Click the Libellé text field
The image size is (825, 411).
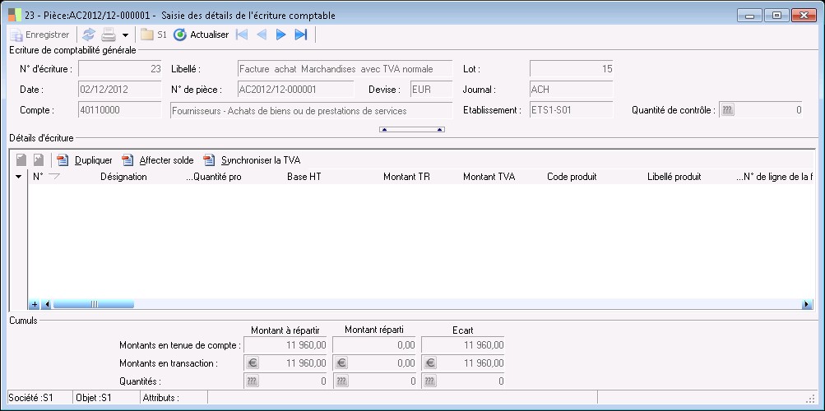pyautogui.click(x=345, y=69)
